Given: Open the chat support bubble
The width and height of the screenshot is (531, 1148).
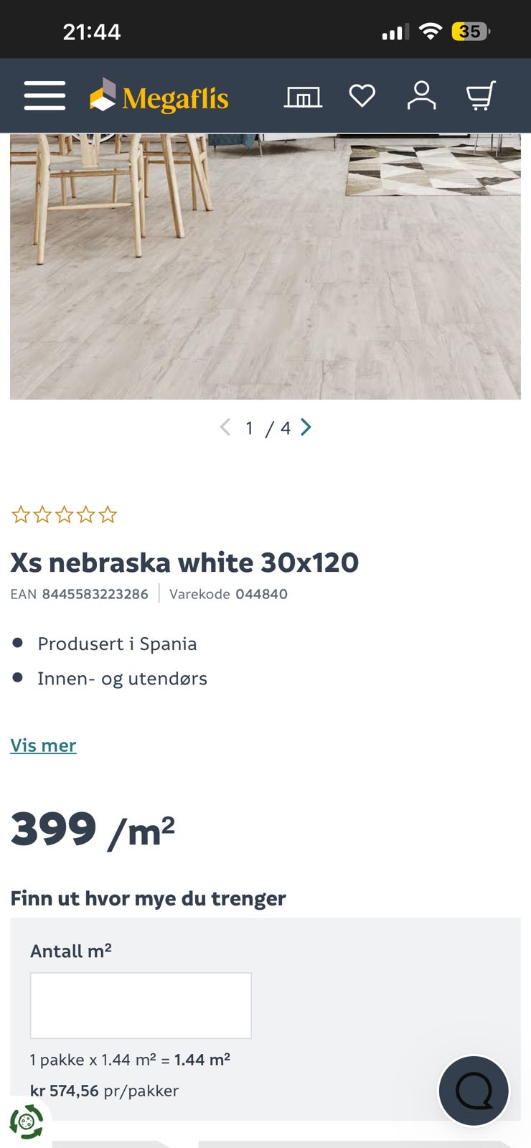Looking at the screenshot, I should coord(474,1091).
